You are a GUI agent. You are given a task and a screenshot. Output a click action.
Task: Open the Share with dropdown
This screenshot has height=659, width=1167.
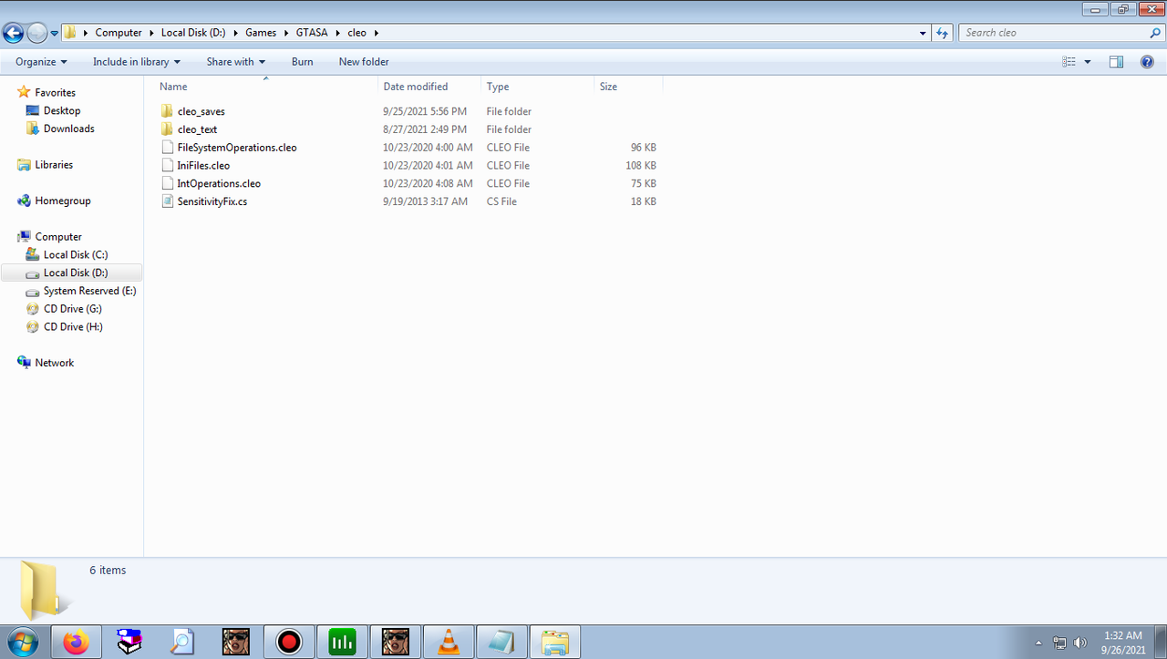(x=236, y=62)
